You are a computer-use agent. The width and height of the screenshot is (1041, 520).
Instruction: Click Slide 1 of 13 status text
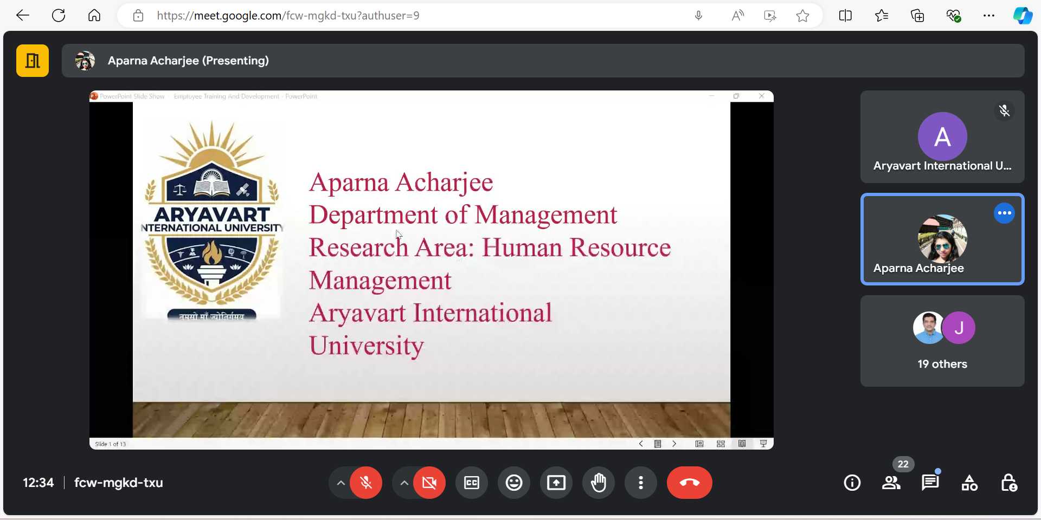pos(111,444)
